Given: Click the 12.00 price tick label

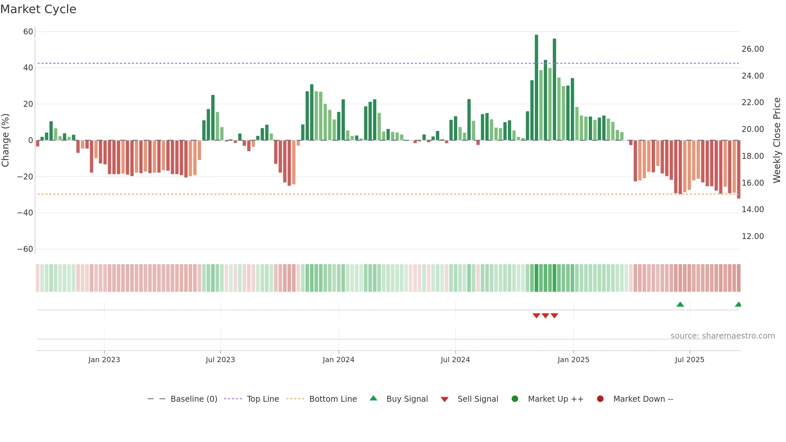Looking at the screenshot, I should pos(753,236).
